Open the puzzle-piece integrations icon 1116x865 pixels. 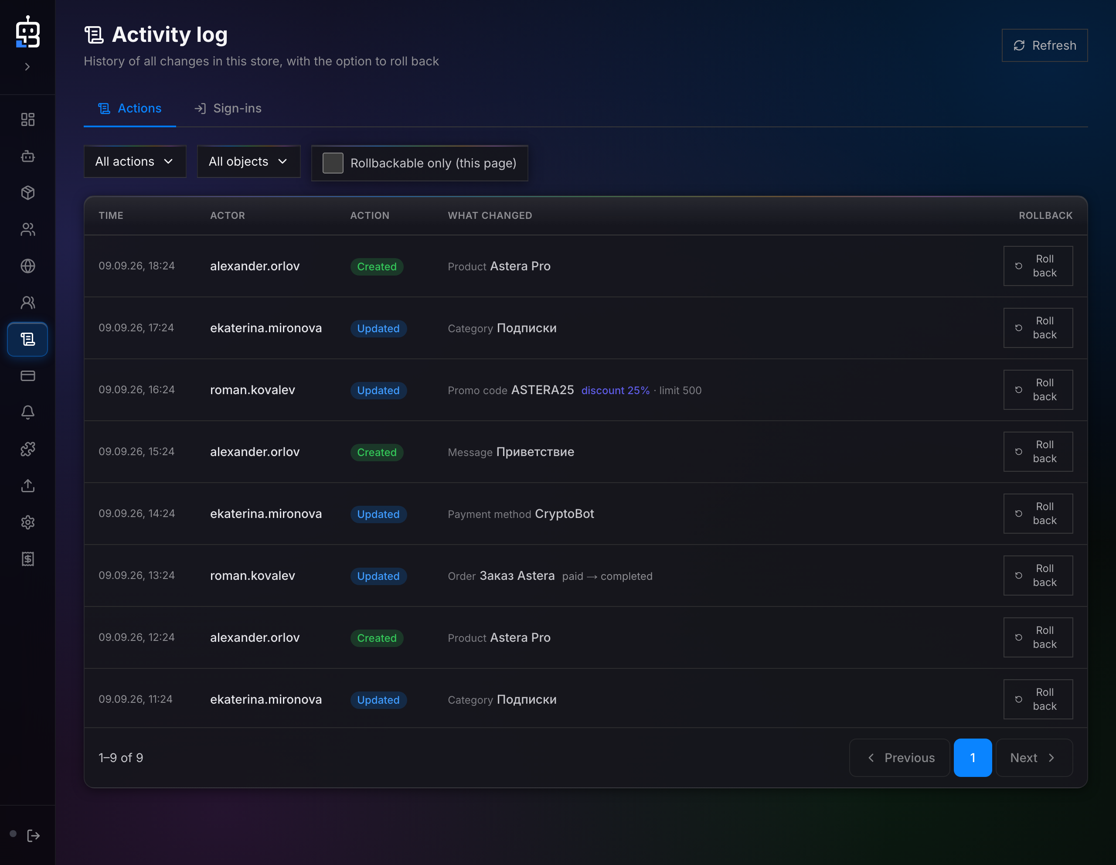[27, 449]
